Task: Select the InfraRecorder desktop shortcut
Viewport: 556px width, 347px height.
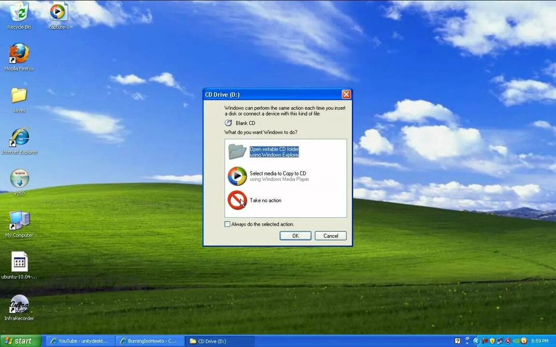Action: (x=19, y=307)
